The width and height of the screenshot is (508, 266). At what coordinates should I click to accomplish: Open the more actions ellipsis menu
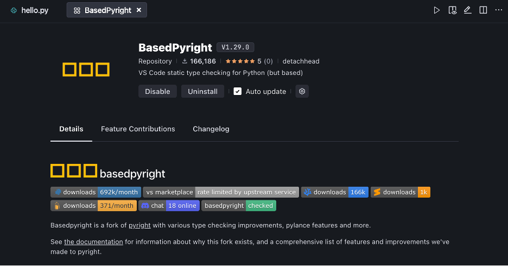pos(499,10)
